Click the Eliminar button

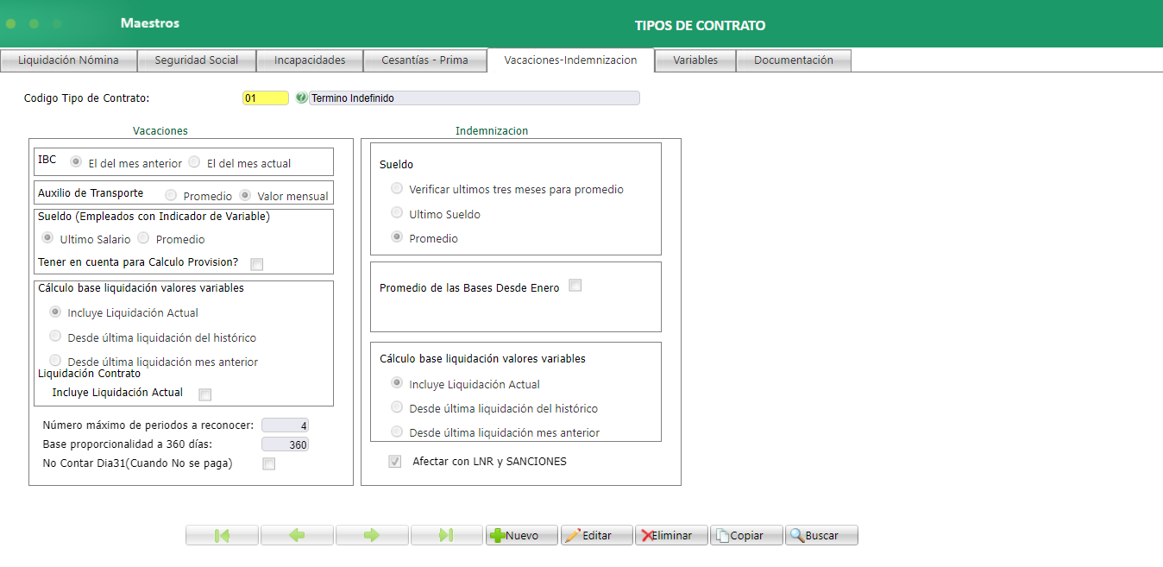click(672, 536)
